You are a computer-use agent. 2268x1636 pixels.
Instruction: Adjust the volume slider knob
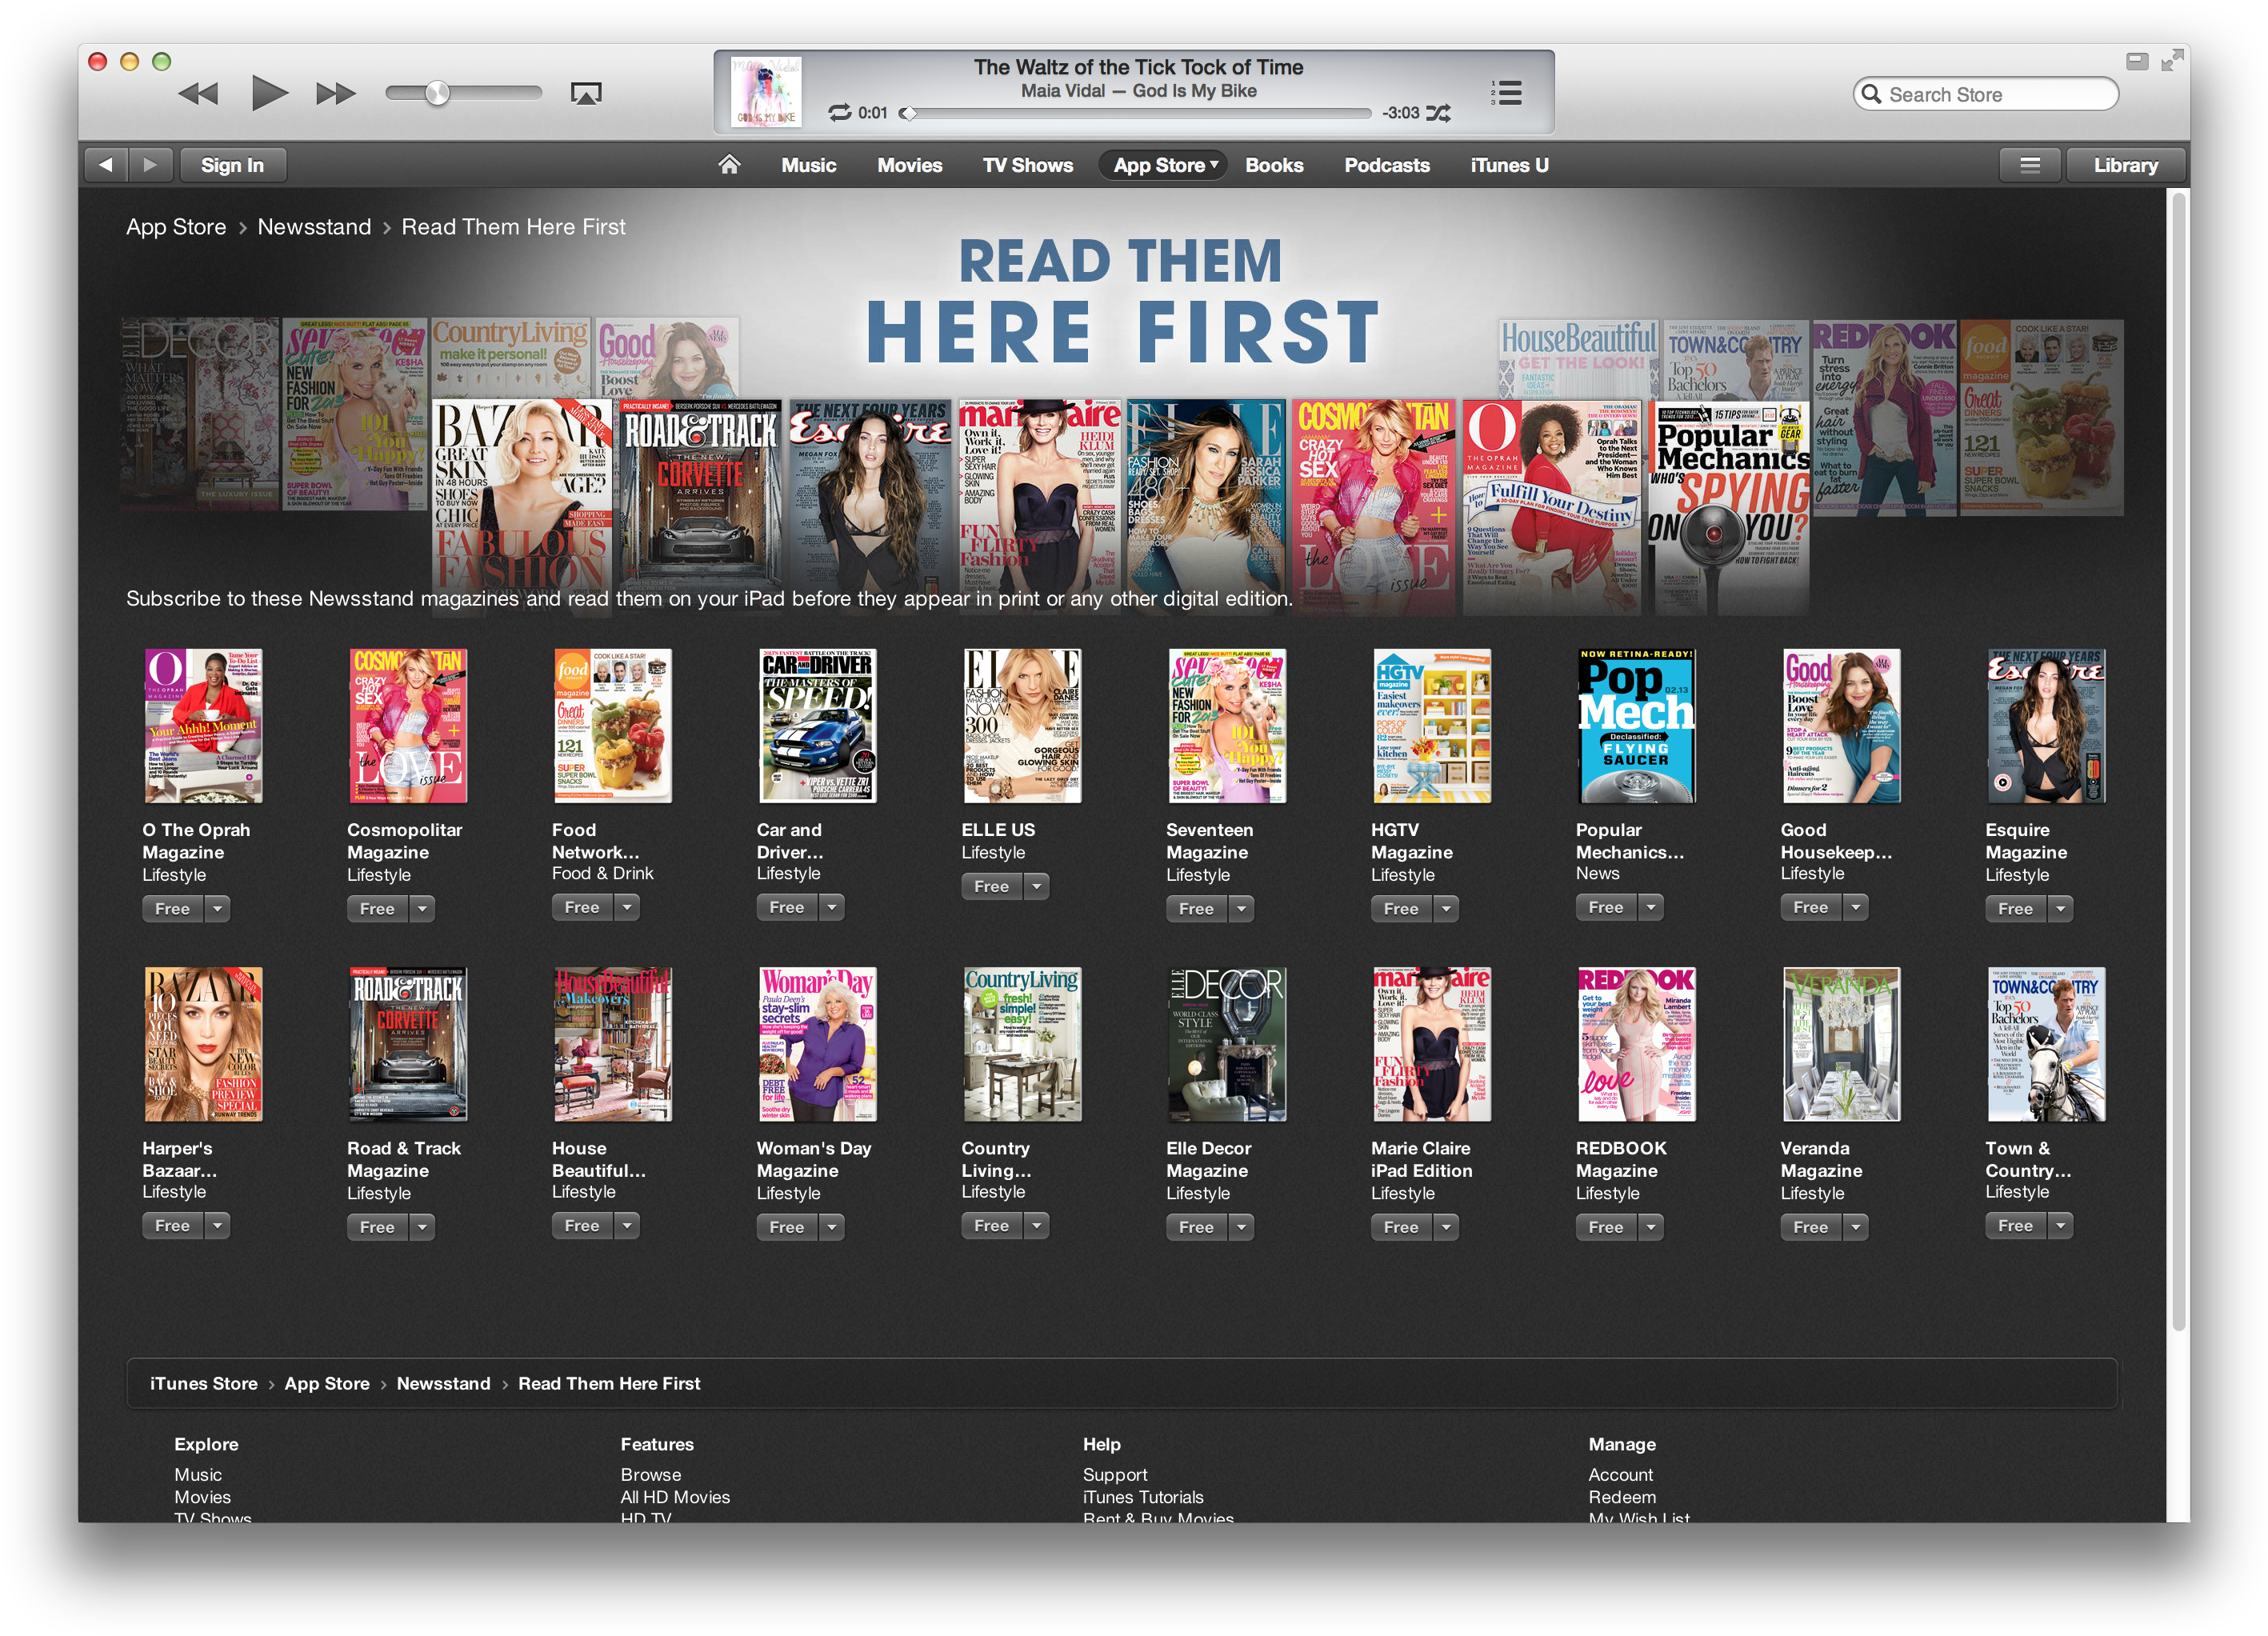pos(437,93)
